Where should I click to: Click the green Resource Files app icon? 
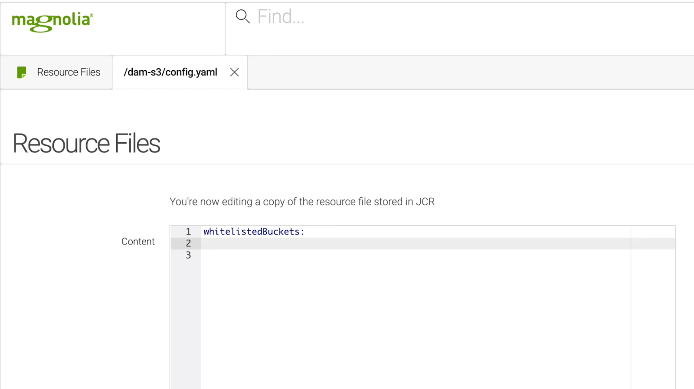21,72
